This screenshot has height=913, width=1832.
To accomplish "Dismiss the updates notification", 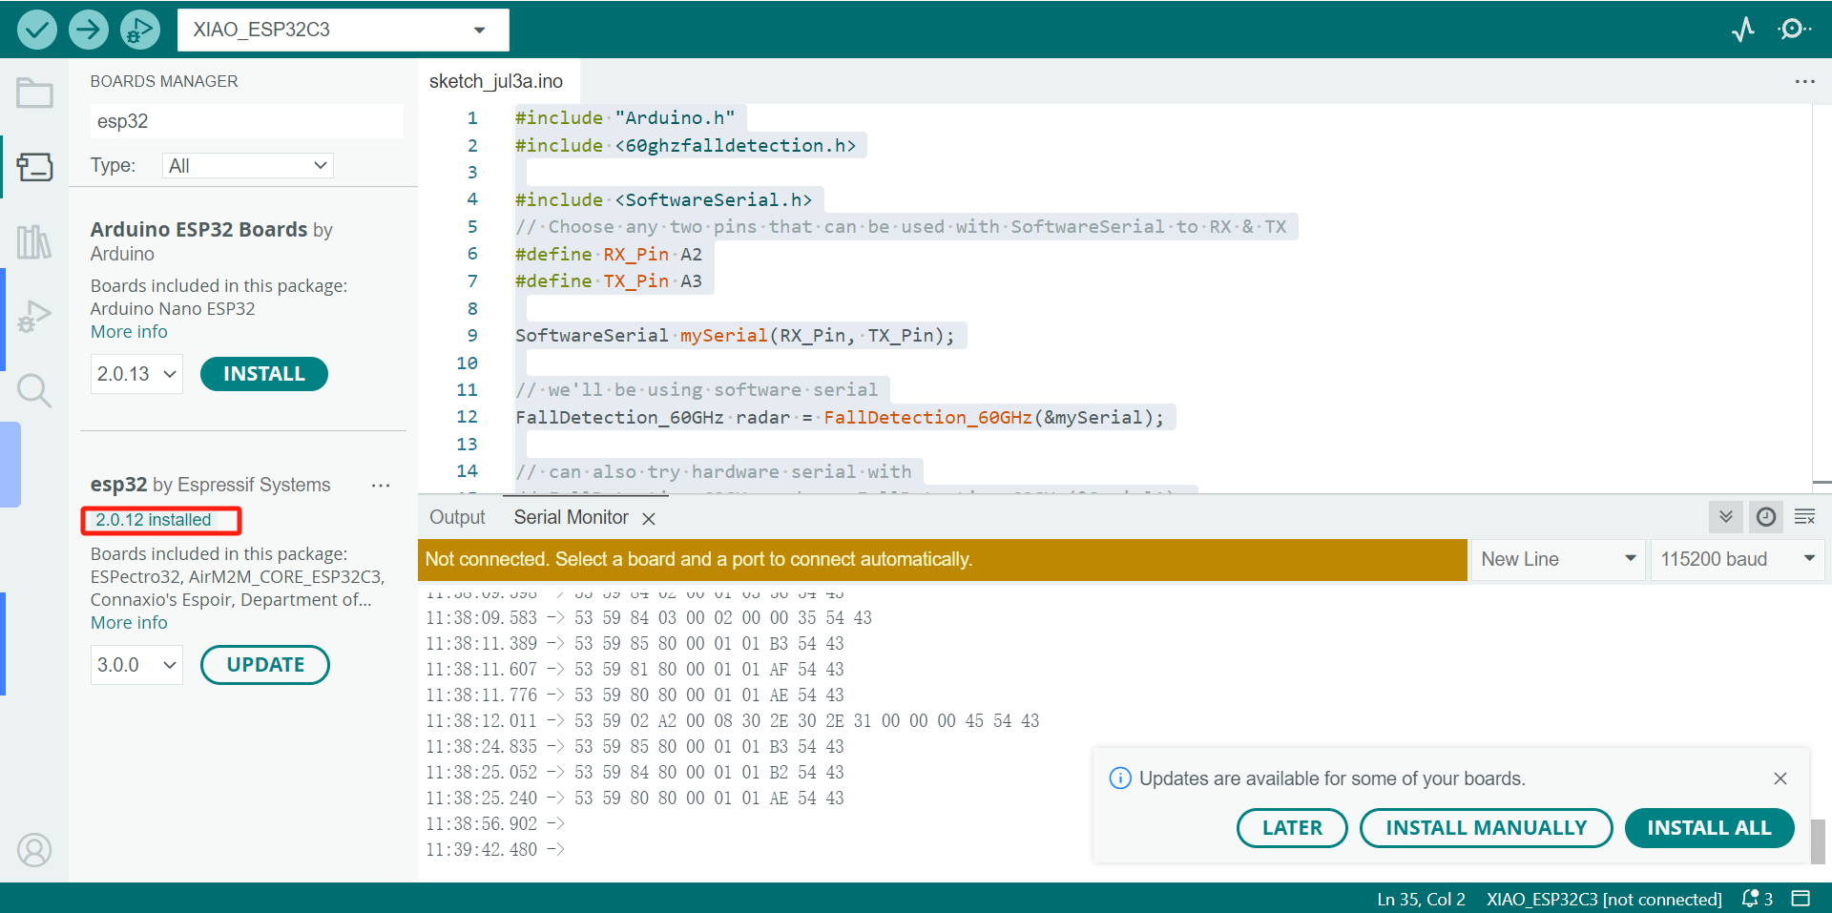I will pyautogui.click(x=1780, y=778).
